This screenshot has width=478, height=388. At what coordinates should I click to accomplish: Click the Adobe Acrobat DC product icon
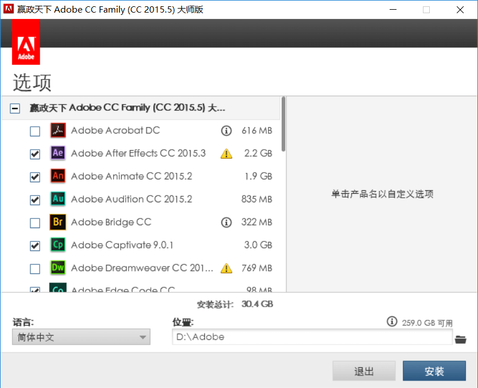click(58, 131)
